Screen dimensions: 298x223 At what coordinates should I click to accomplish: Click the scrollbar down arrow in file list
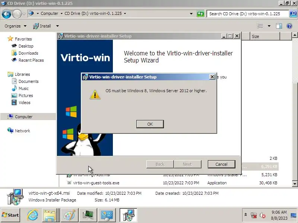click(x=295, y=184)
